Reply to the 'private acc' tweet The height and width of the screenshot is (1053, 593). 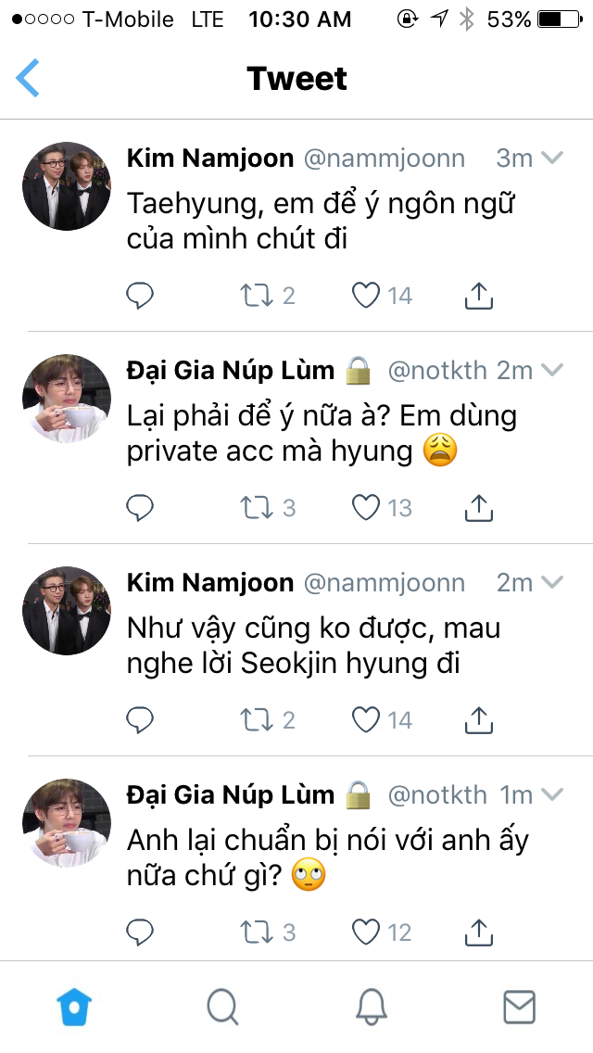[140, 507]
